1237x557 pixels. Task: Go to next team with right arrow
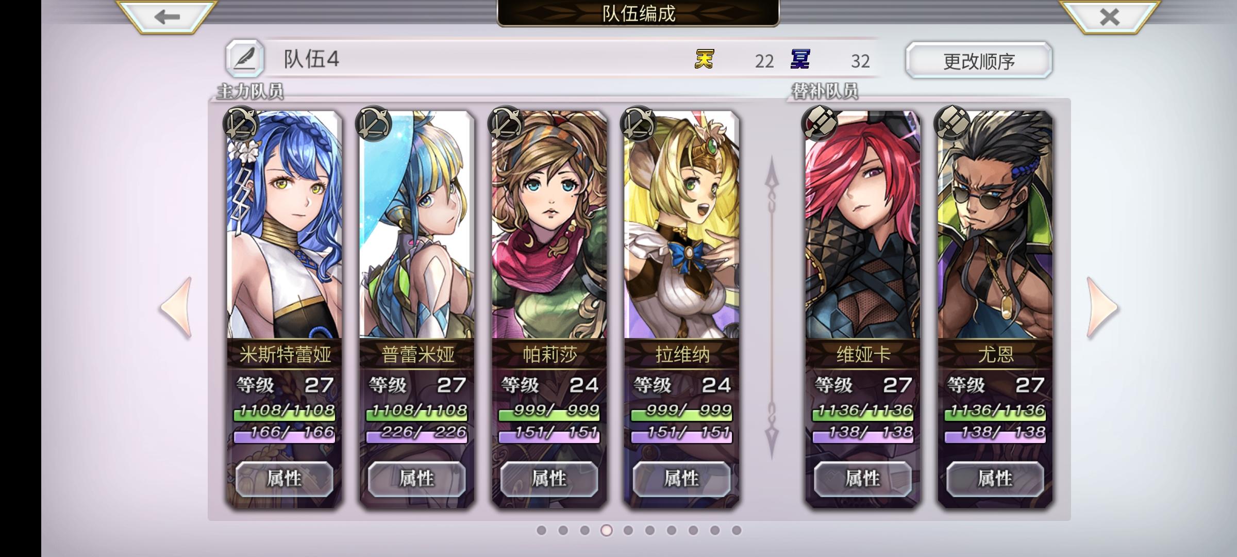point(1102,308)
